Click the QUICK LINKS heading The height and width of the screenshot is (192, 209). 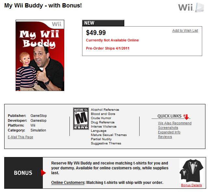tap(170, 116)
